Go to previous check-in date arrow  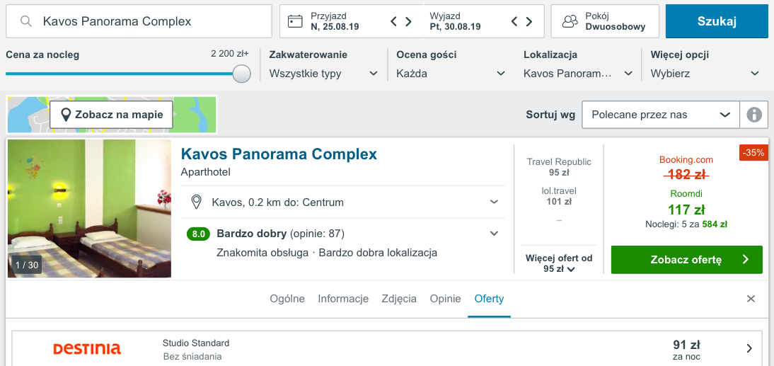[394, 21]
